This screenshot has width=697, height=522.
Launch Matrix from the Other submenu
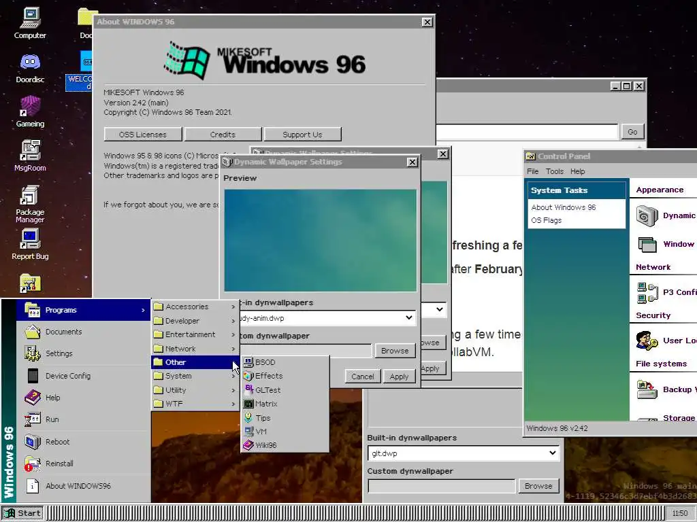pos(285,404)
